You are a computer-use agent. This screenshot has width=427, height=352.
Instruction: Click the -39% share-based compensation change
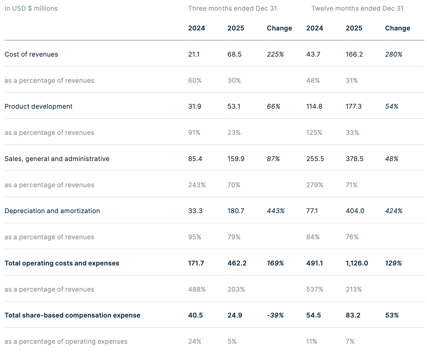click(275, 315)
